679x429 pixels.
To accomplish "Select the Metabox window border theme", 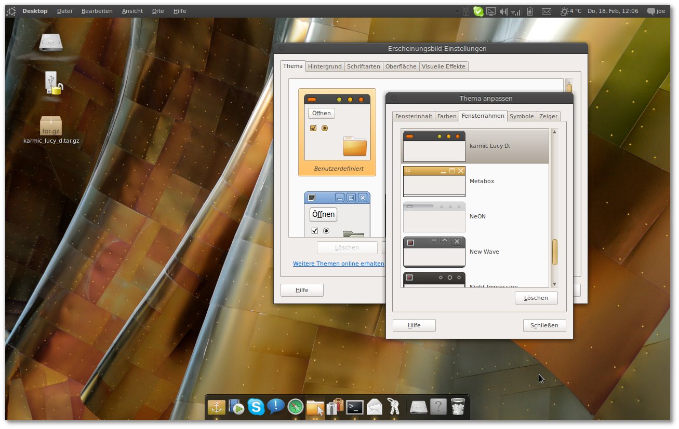I will tap(475, 181).
